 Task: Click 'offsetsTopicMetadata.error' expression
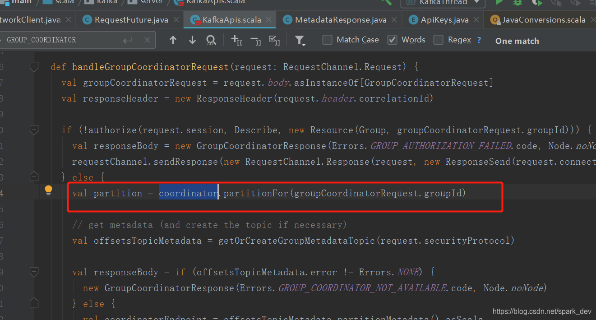point(267,272)
